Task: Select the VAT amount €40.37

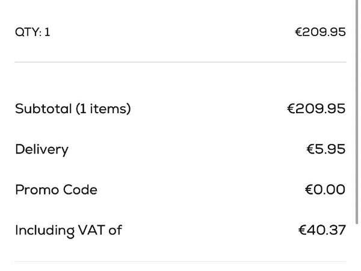Action: [x=322, y=230]
